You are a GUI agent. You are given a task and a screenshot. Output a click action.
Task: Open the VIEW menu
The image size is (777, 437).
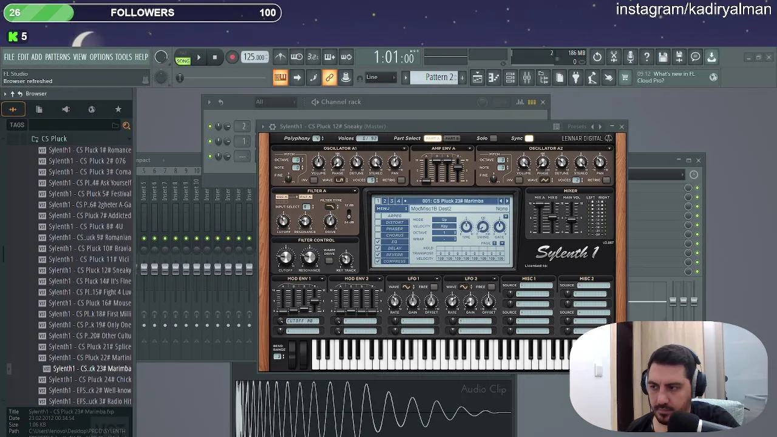pos(80,57)
